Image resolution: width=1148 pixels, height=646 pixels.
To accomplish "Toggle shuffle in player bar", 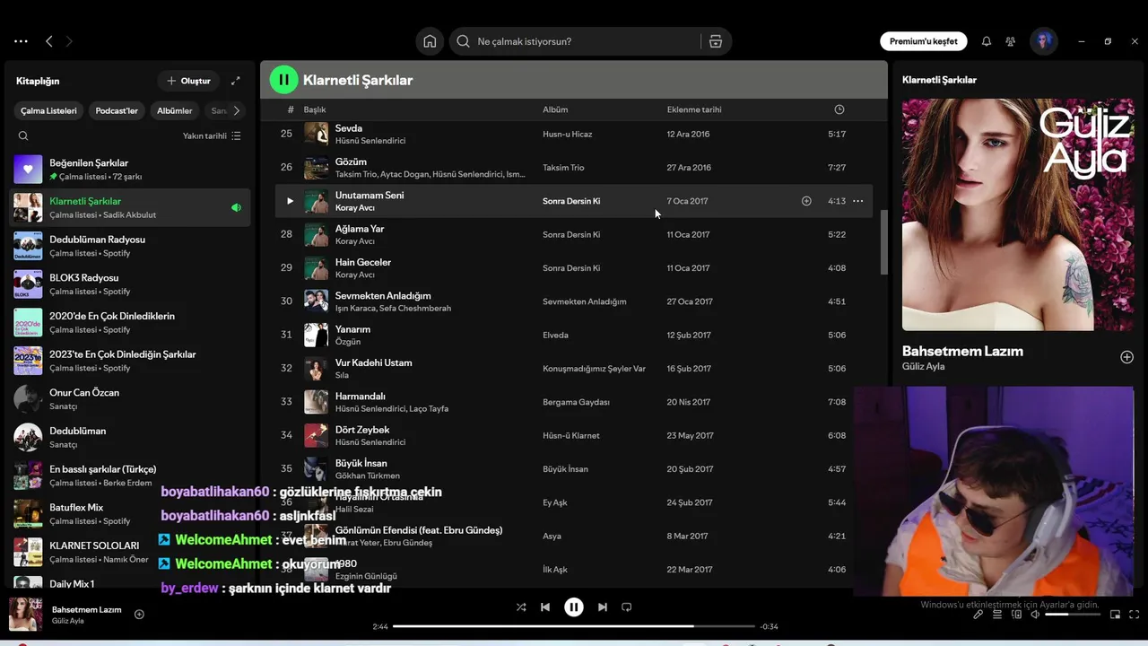I will point(521,607).
